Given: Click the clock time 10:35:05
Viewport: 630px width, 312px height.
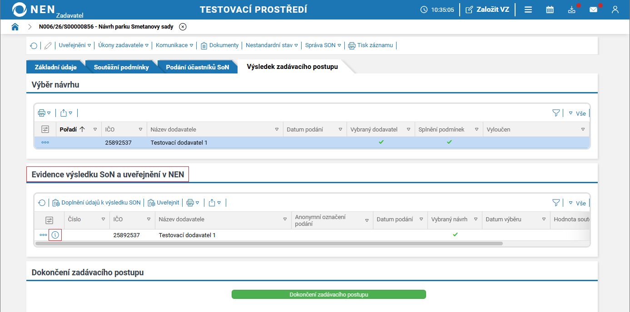Looking at the screenshot, I should 437,10.
